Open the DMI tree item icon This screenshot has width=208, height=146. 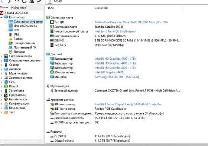click(x=11, y=30)
